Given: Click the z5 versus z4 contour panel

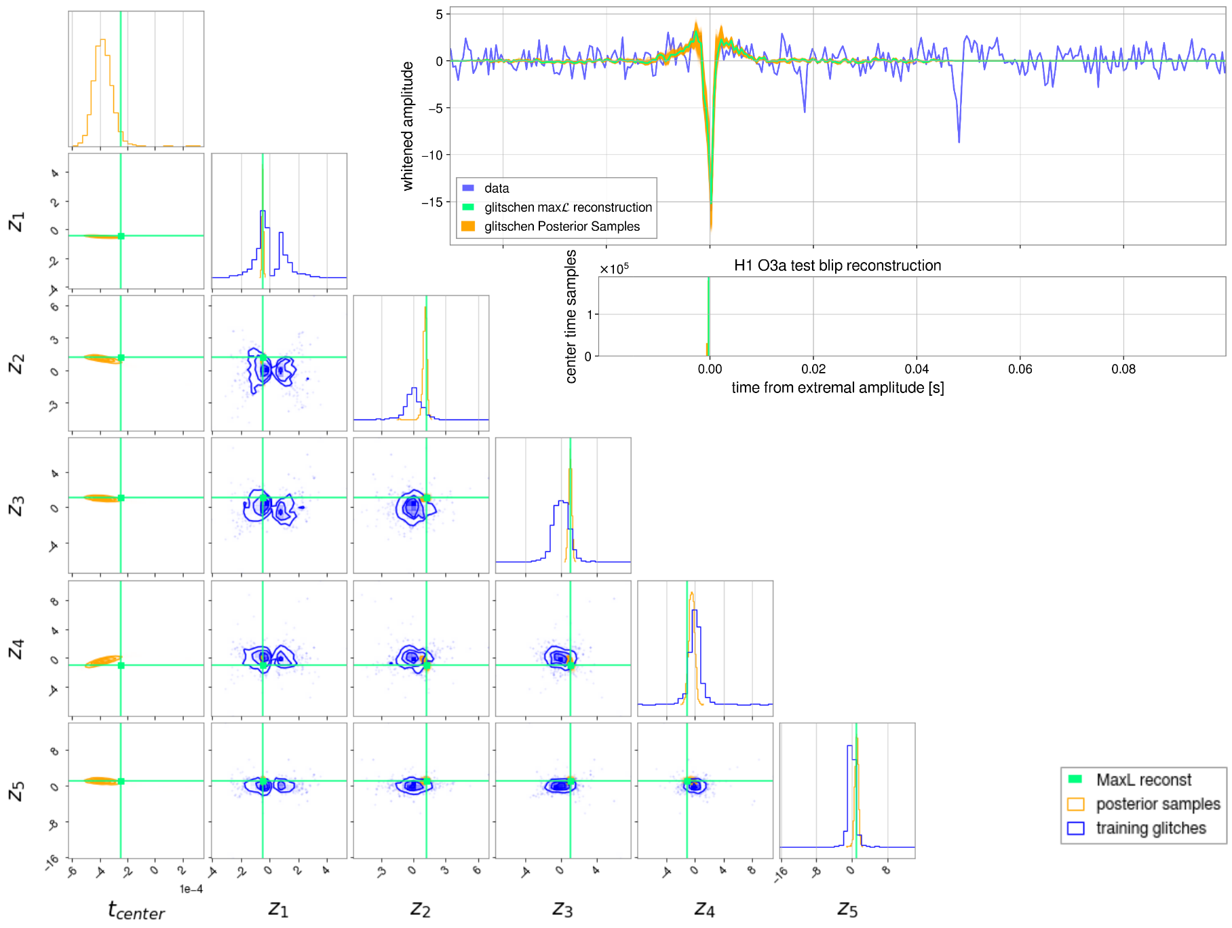Looking at the screenshot, I should [x=705, y=791].
